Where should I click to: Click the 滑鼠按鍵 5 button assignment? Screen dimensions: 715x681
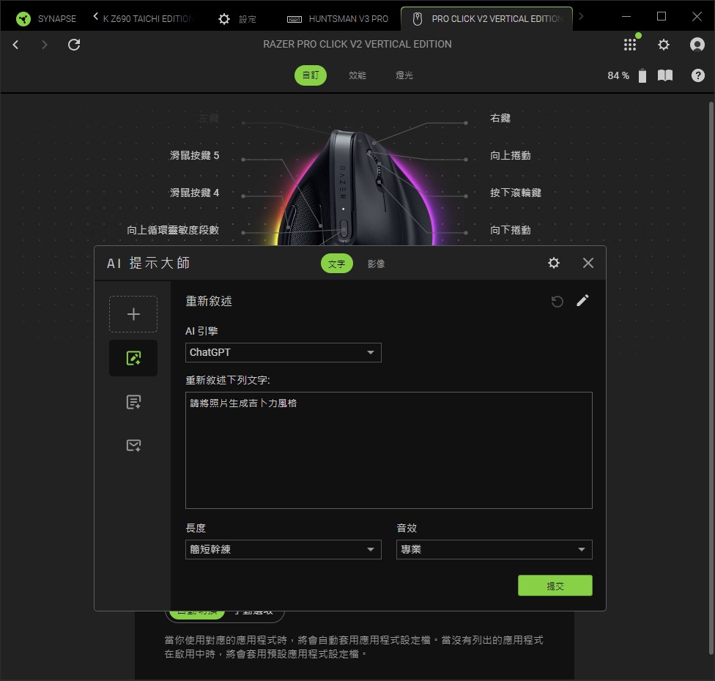click(194, 155)
